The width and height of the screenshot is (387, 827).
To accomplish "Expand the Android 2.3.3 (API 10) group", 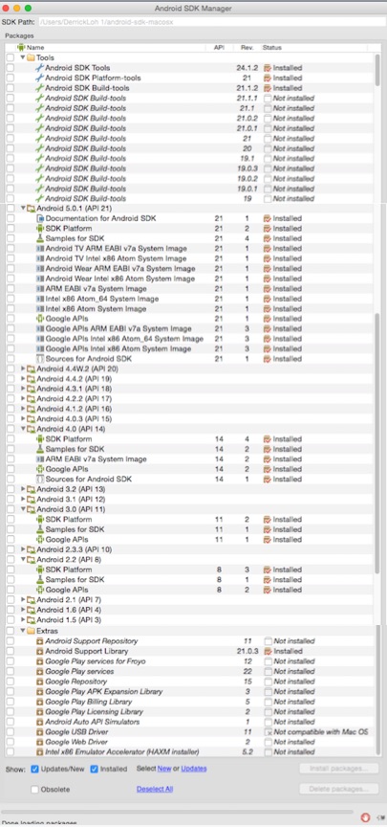I will [23, 549].
